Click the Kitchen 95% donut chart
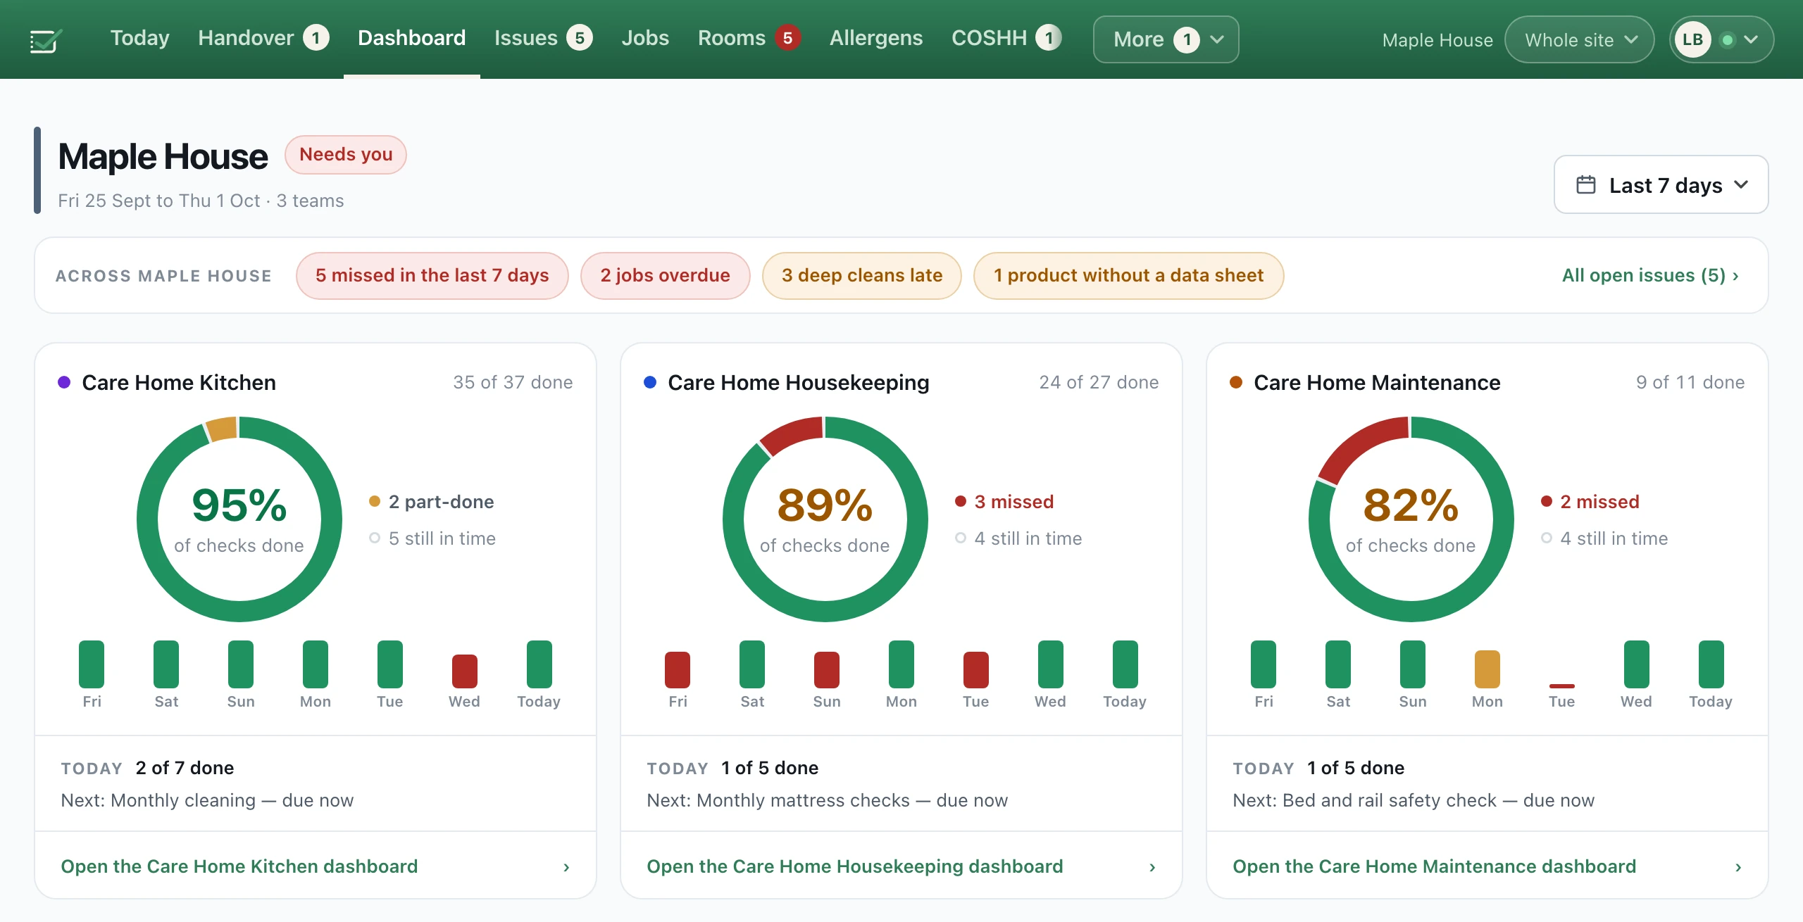This screenshot has height=922, width=1803. pos(239,519)
